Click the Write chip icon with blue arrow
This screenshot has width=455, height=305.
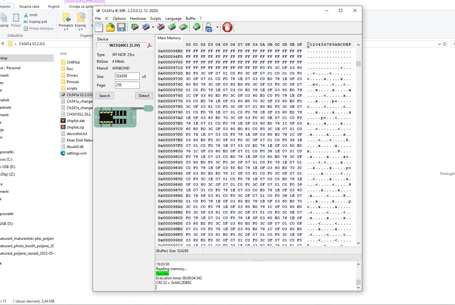coord(146,27)
